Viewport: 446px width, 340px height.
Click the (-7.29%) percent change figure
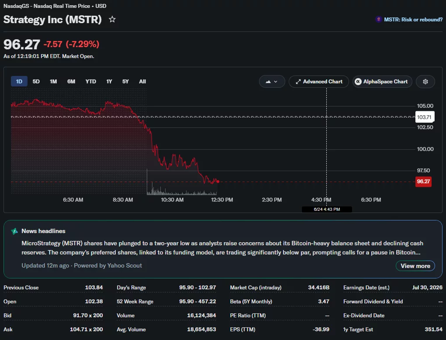[x=83, y=44]
